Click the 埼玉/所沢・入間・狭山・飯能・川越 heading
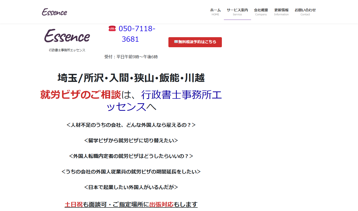 click(x=131, y=78)
